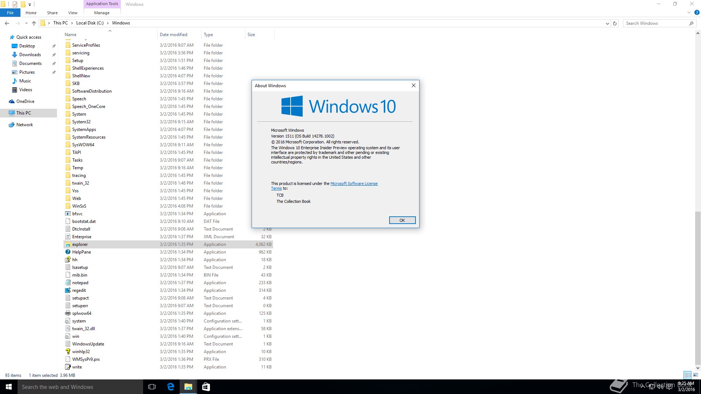
Task: Select WMSysPr9.prx file
Action: pos(86,359)
